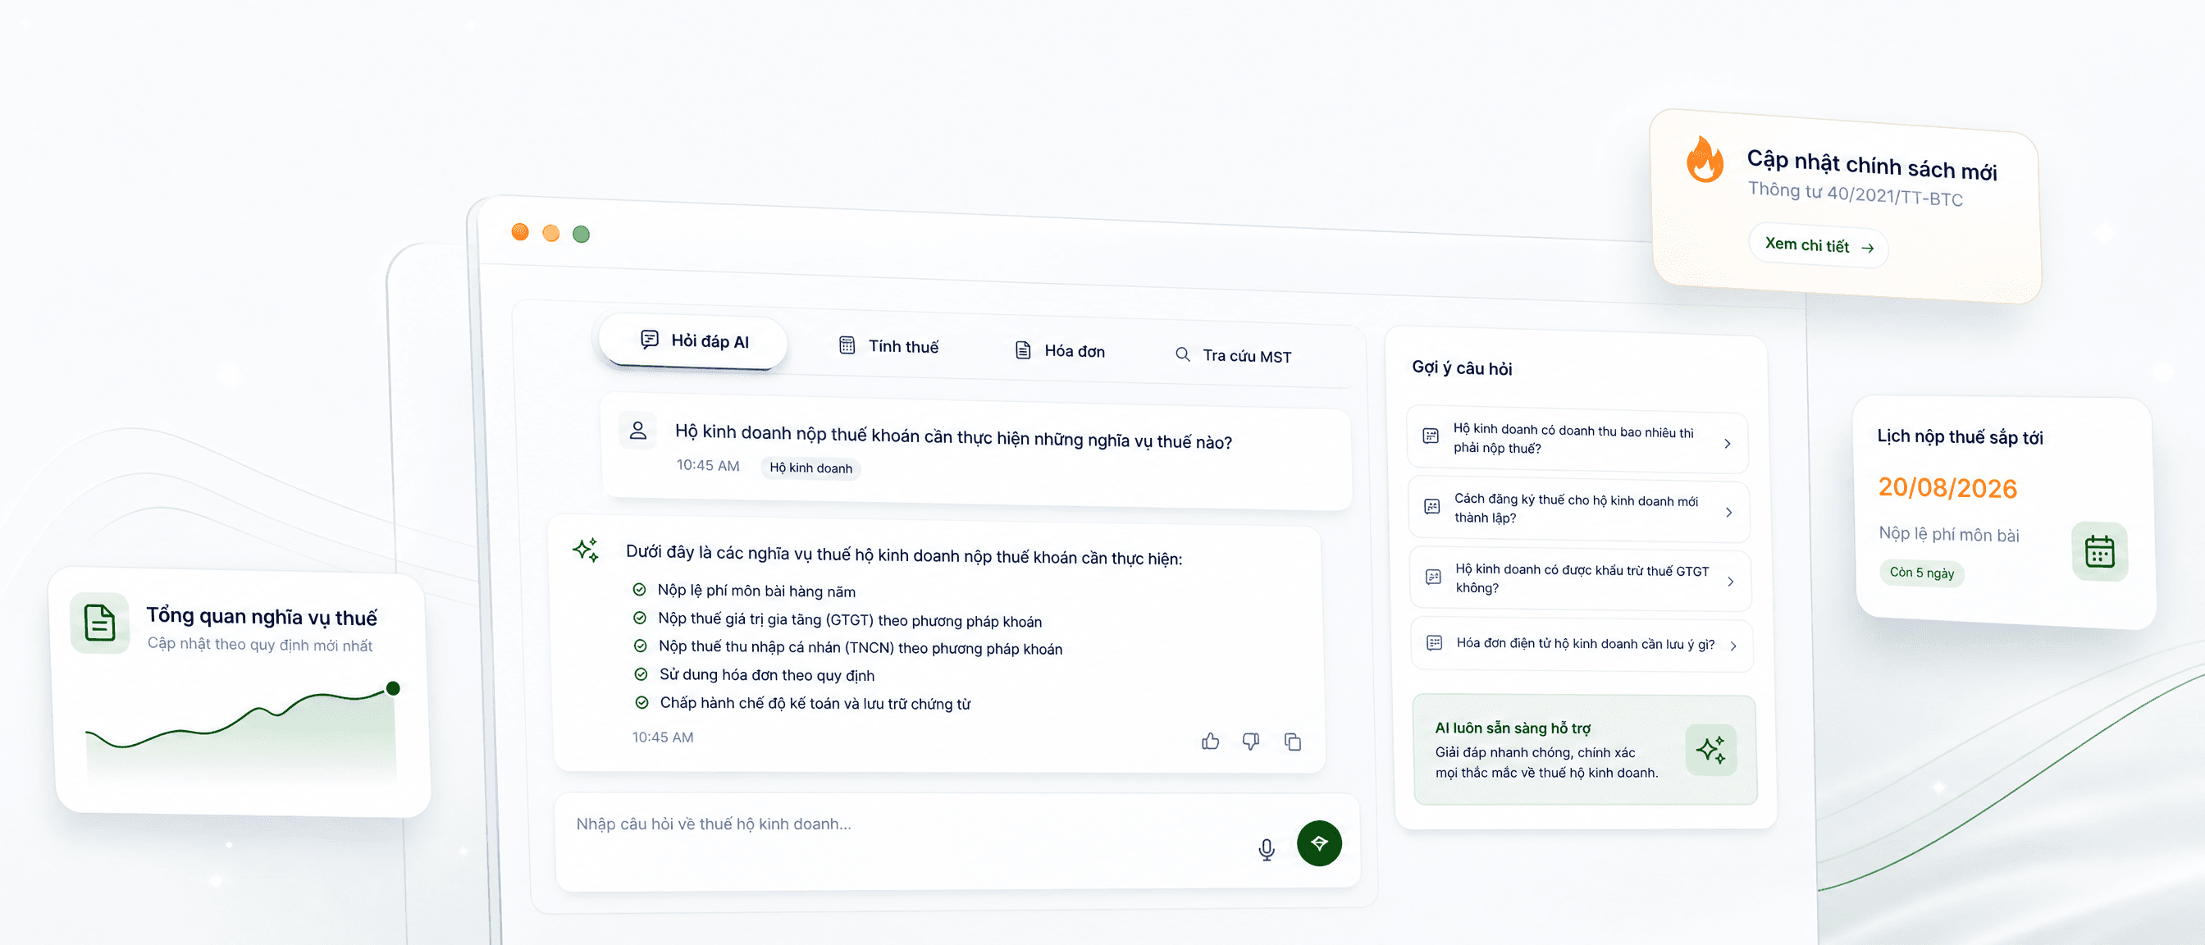Screen dimensions: 2205x945
Task: Dislike the AI answer with thumbs down
Action: pyautogui.click(x=1251, y=741)
